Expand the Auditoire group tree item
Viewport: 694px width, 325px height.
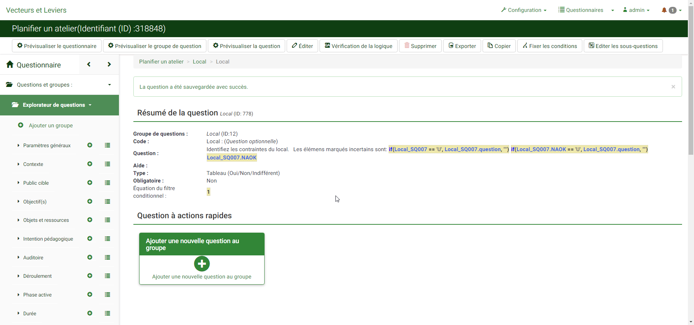pos(33,258)
